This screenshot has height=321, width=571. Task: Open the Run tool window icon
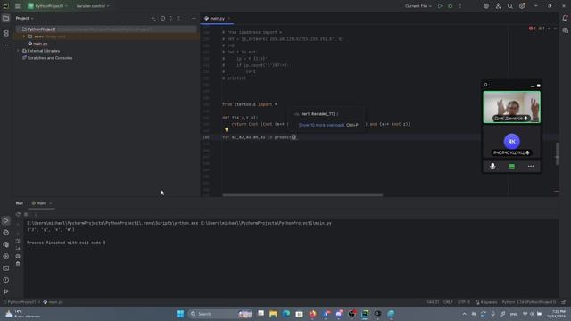(6, 220)
